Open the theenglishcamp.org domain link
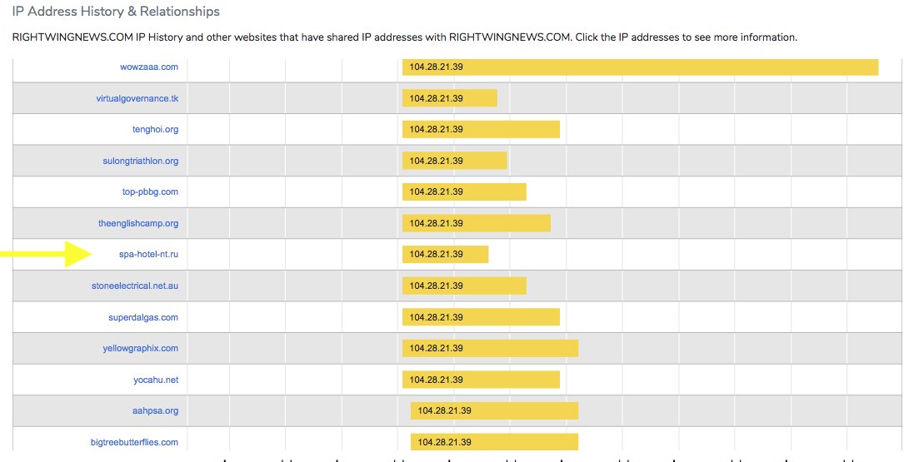Image resolution: width=904 pixels, height=462 pixels. (x=138, y=224)
